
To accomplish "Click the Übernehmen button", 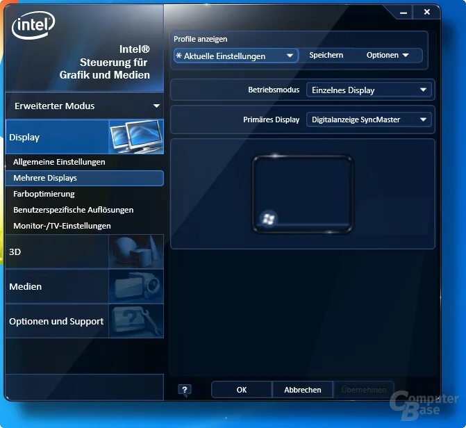I will point(364,390).
